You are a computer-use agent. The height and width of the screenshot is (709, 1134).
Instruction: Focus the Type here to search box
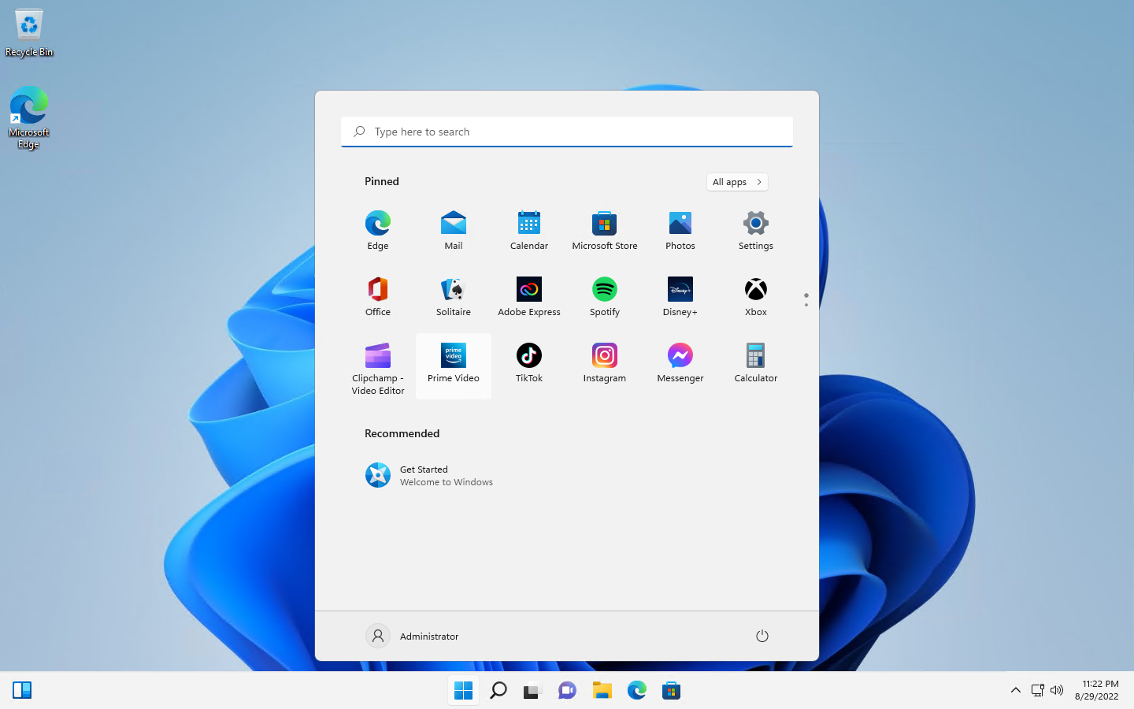567,132
